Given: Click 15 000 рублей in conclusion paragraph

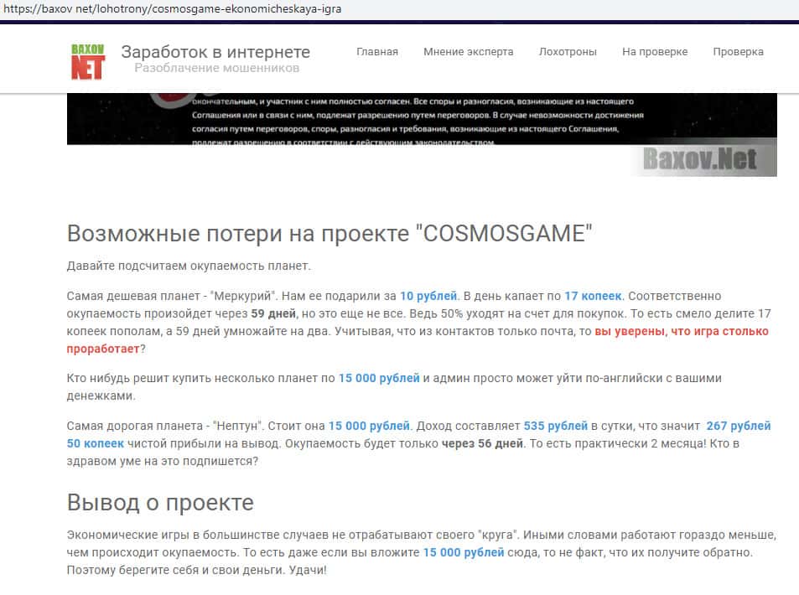Looking at the screenshot, I should click(x=464, y=553).
